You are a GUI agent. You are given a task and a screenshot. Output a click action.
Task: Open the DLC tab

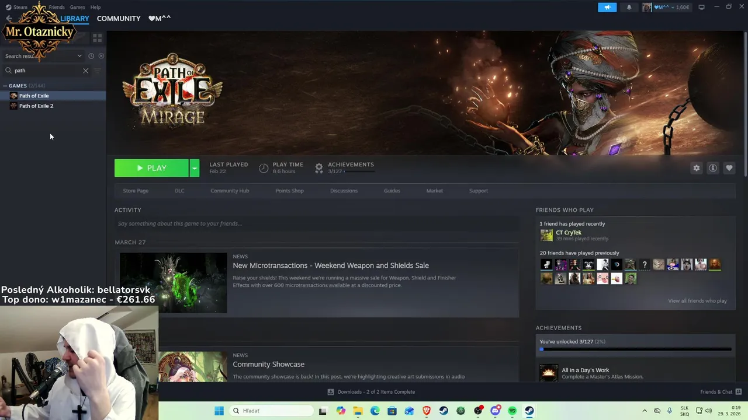tap(179, 191)
